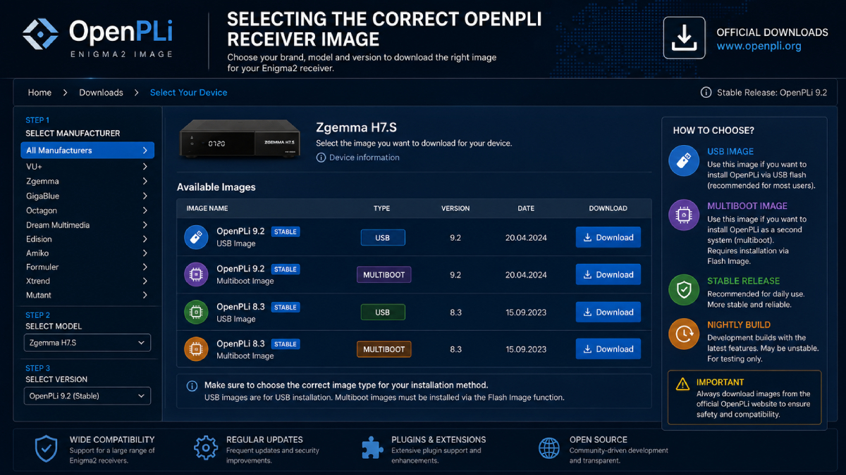Click the Wide Compatibility shield icon
Screen dimensions: 846x475
(x=47, y=449)
